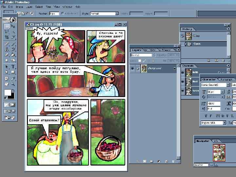This screenshot has width=236, height=177.
Task: Select the Type tool
Action: coord(13,67)
